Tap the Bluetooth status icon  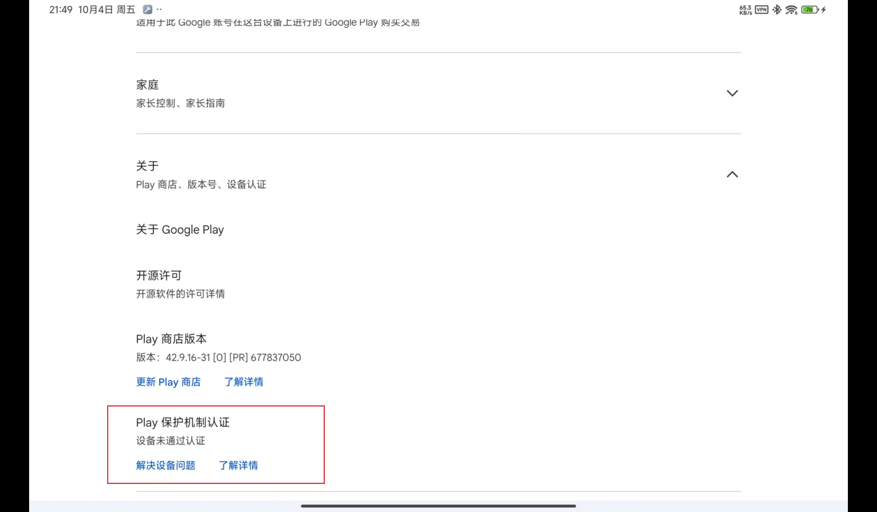point(777,9)
